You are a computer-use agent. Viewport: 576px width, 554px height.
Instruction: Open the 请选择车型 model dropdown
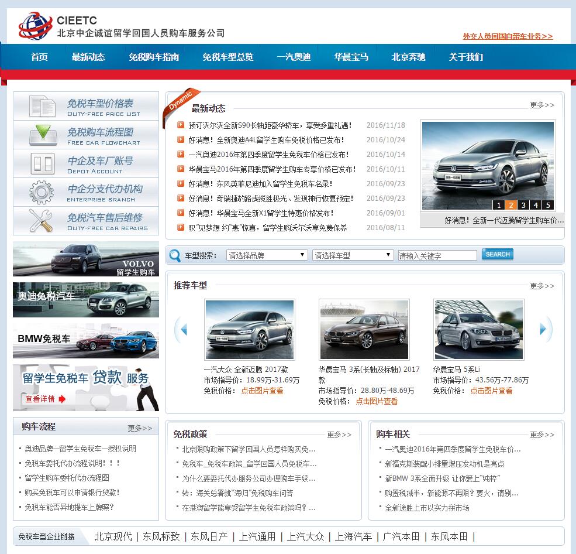tap(353, 255)
